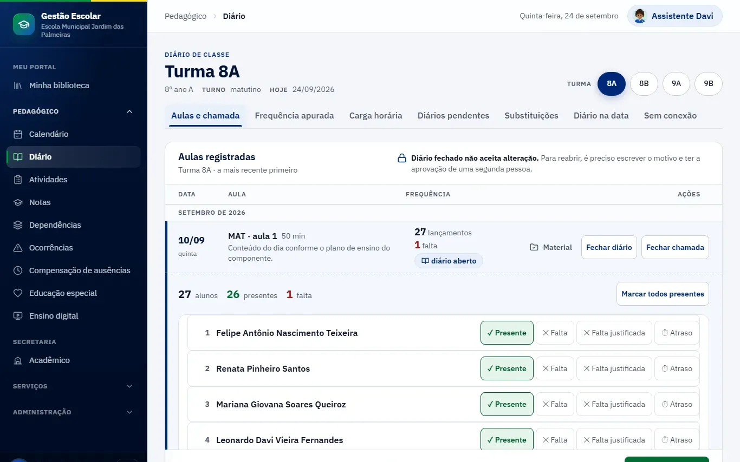Screen dimensions: 740x462
Task: Click the book icon in the diário aberto badge
Action: coord(425,261)
